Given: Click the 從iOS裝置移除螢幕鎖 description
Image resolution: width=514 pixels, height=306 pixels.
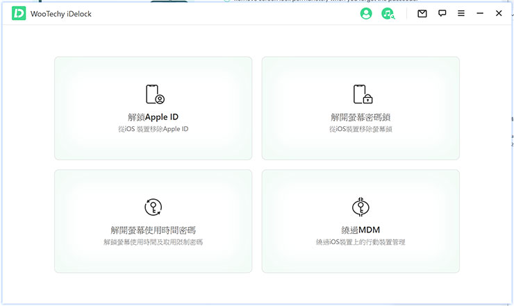Looking at the screenshot, I should pyautogui.click(x=360, y=130).
